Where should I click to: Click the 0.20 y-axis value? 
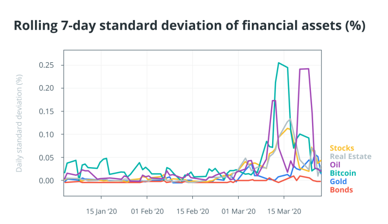coord(46,88)
